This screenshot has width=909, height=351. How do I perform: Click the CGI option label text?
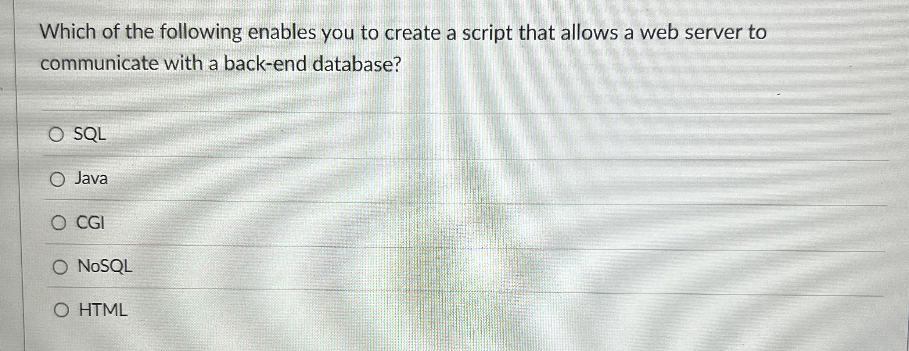coord(89,223)
